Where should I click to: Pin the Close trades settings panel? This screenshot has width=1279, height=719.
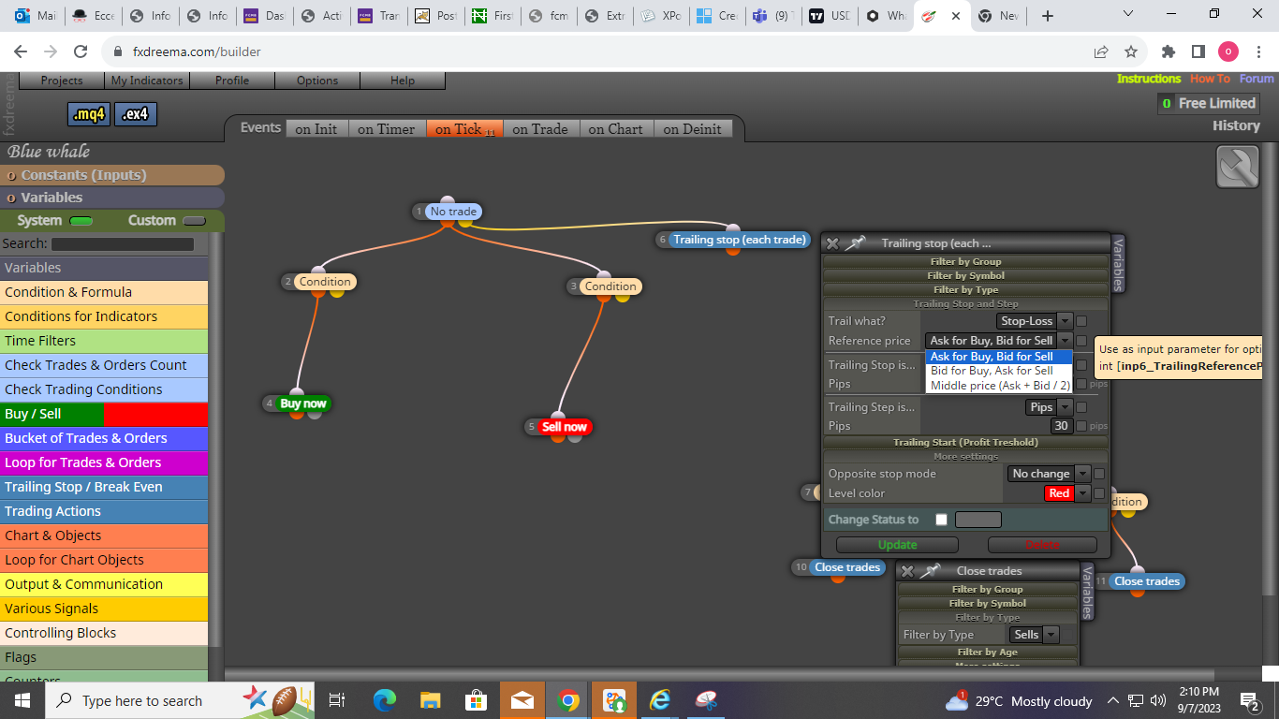[x=930, y=571]
